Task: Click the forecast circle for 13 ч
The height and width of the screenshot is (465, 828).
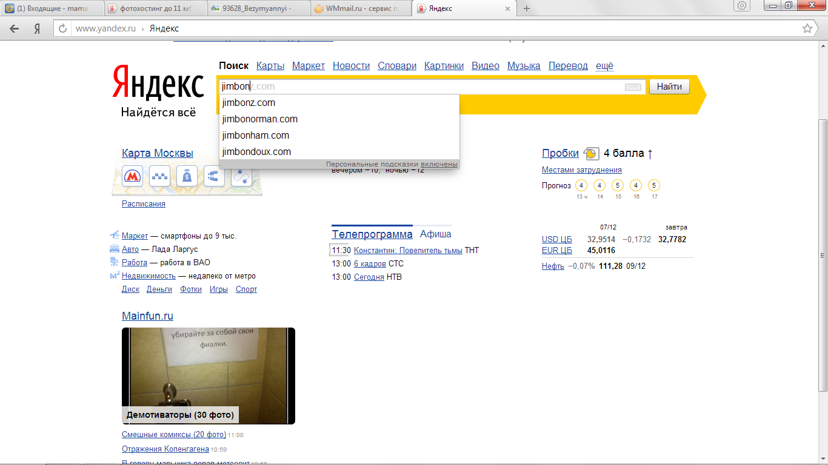Action: coord(581,185)
